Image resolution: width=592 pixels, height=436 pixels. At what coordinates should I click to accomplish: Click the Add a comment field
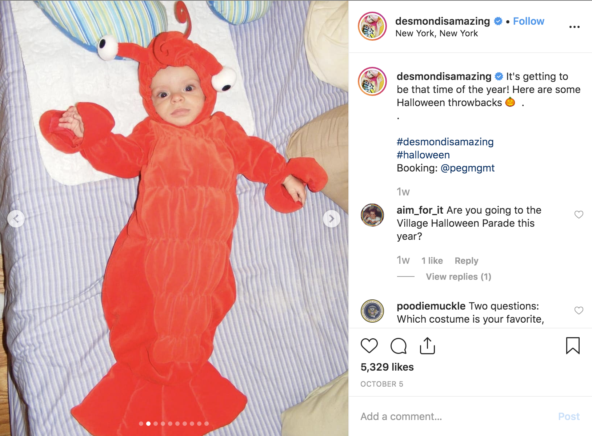point(455,416)
